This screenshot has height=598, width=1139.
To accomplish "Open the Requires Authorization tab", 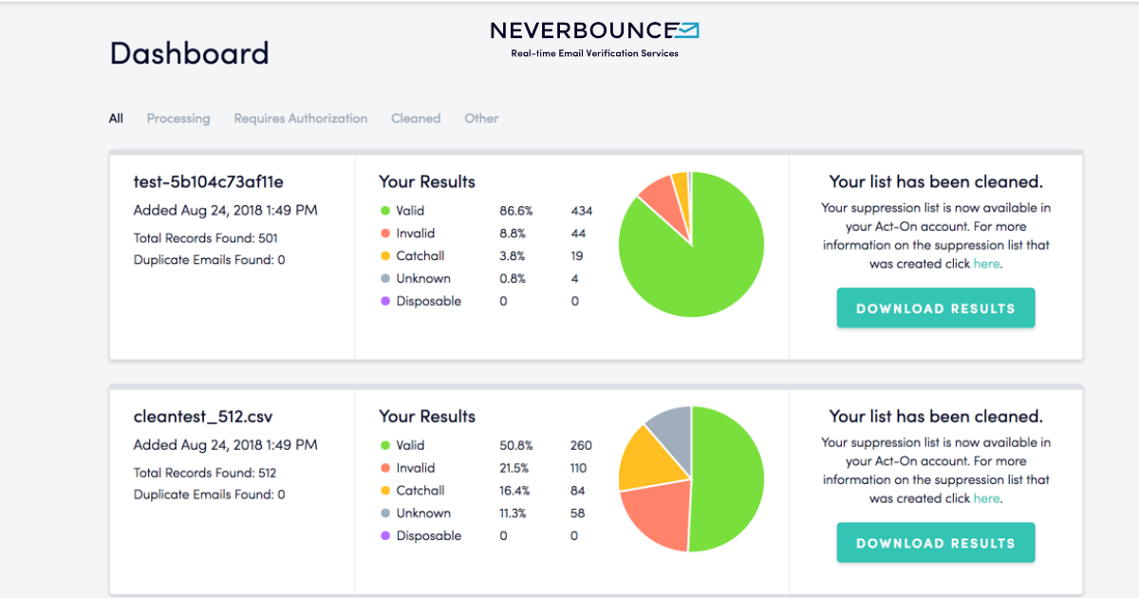I will [x=301, y=119].
